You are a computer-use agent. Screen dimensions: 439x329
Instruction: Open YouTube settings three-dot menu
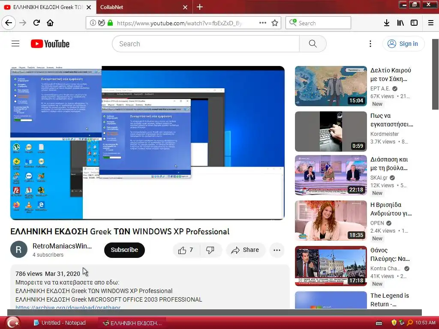[370, 44]
